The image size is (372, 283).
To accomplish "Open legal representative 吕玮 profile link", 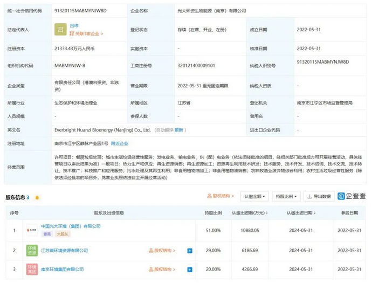I will click(74, 25).
